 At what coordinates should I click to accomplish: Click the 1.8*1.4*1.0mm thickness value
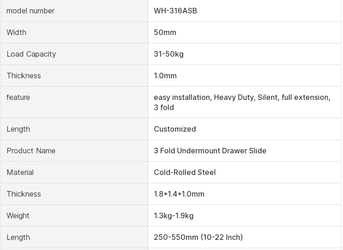pos(179,194)
